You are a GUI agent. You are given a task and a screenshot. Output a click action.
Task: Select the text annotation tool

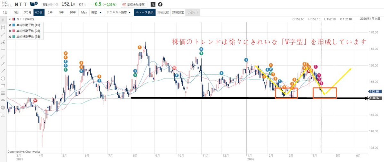(x=3, y=27)
